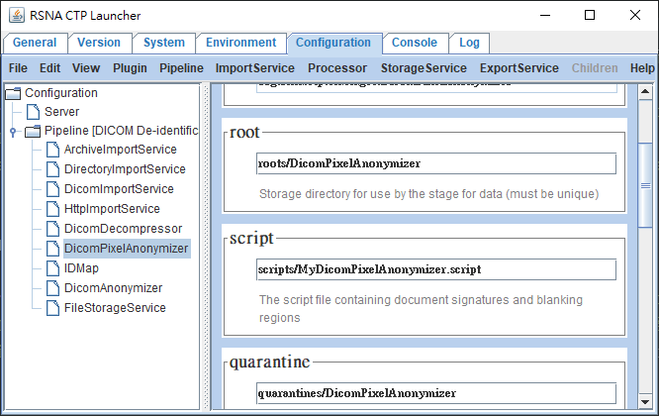Select DicomPixelAnonymizer in the tree
The image size is (659, 416).
127,249
